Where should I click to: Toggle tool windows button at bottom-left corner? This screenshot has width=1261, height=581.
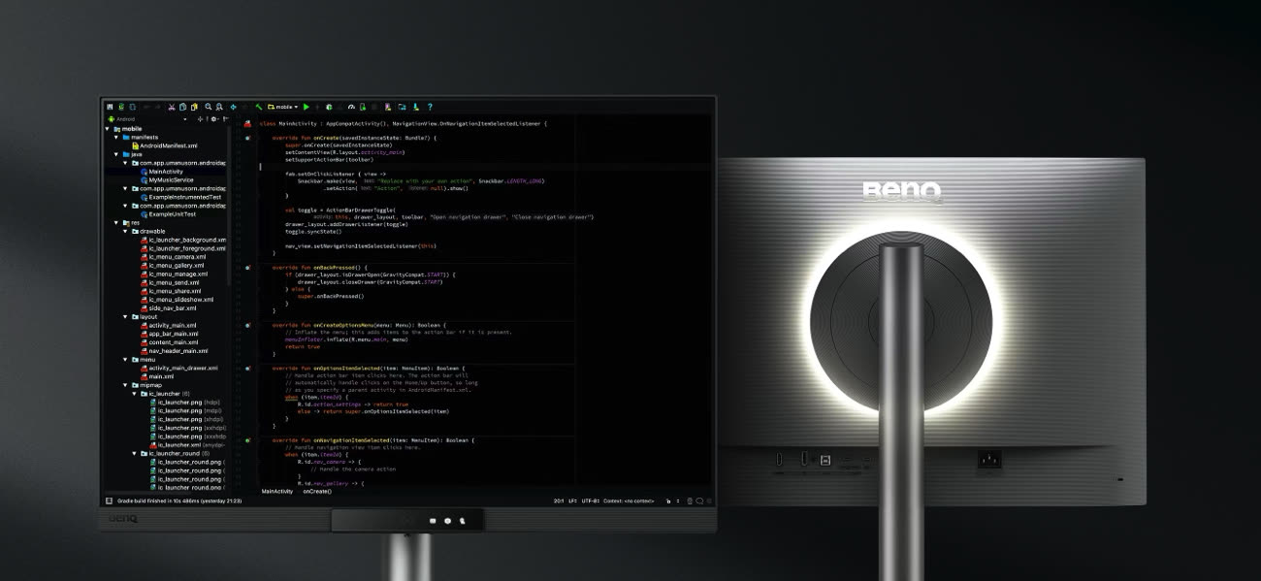click(108, 501)
